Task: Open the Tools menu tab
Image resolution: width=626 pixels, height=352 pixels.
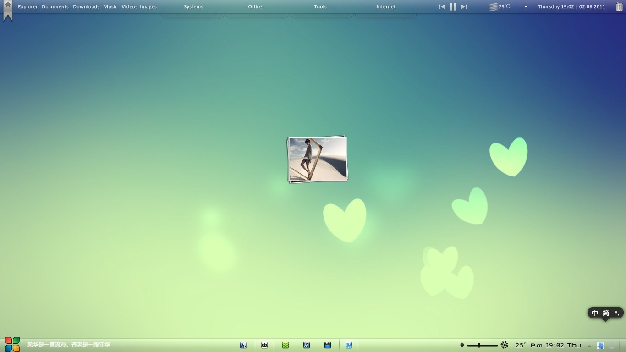Action: [320, 7]
